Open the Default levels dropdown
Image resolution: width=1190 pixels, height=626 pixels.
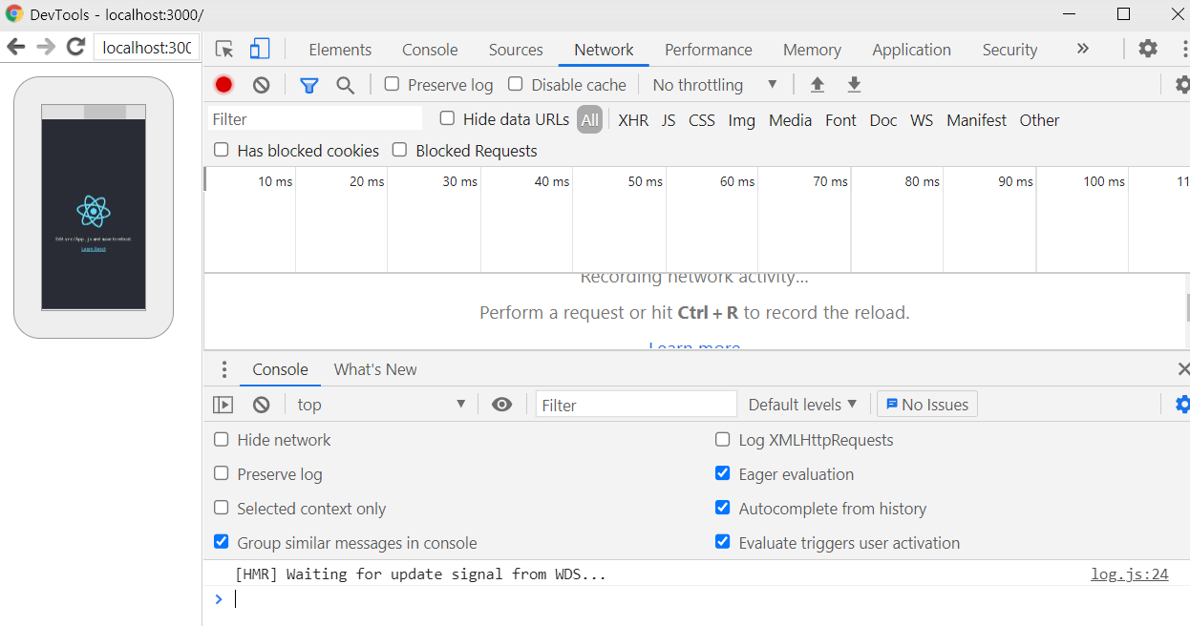tap(801, 404)
